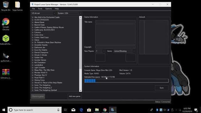201x113 pixels.
Task: Click the game list scrollbar up arrow
Action: click(x=80, y=18)
